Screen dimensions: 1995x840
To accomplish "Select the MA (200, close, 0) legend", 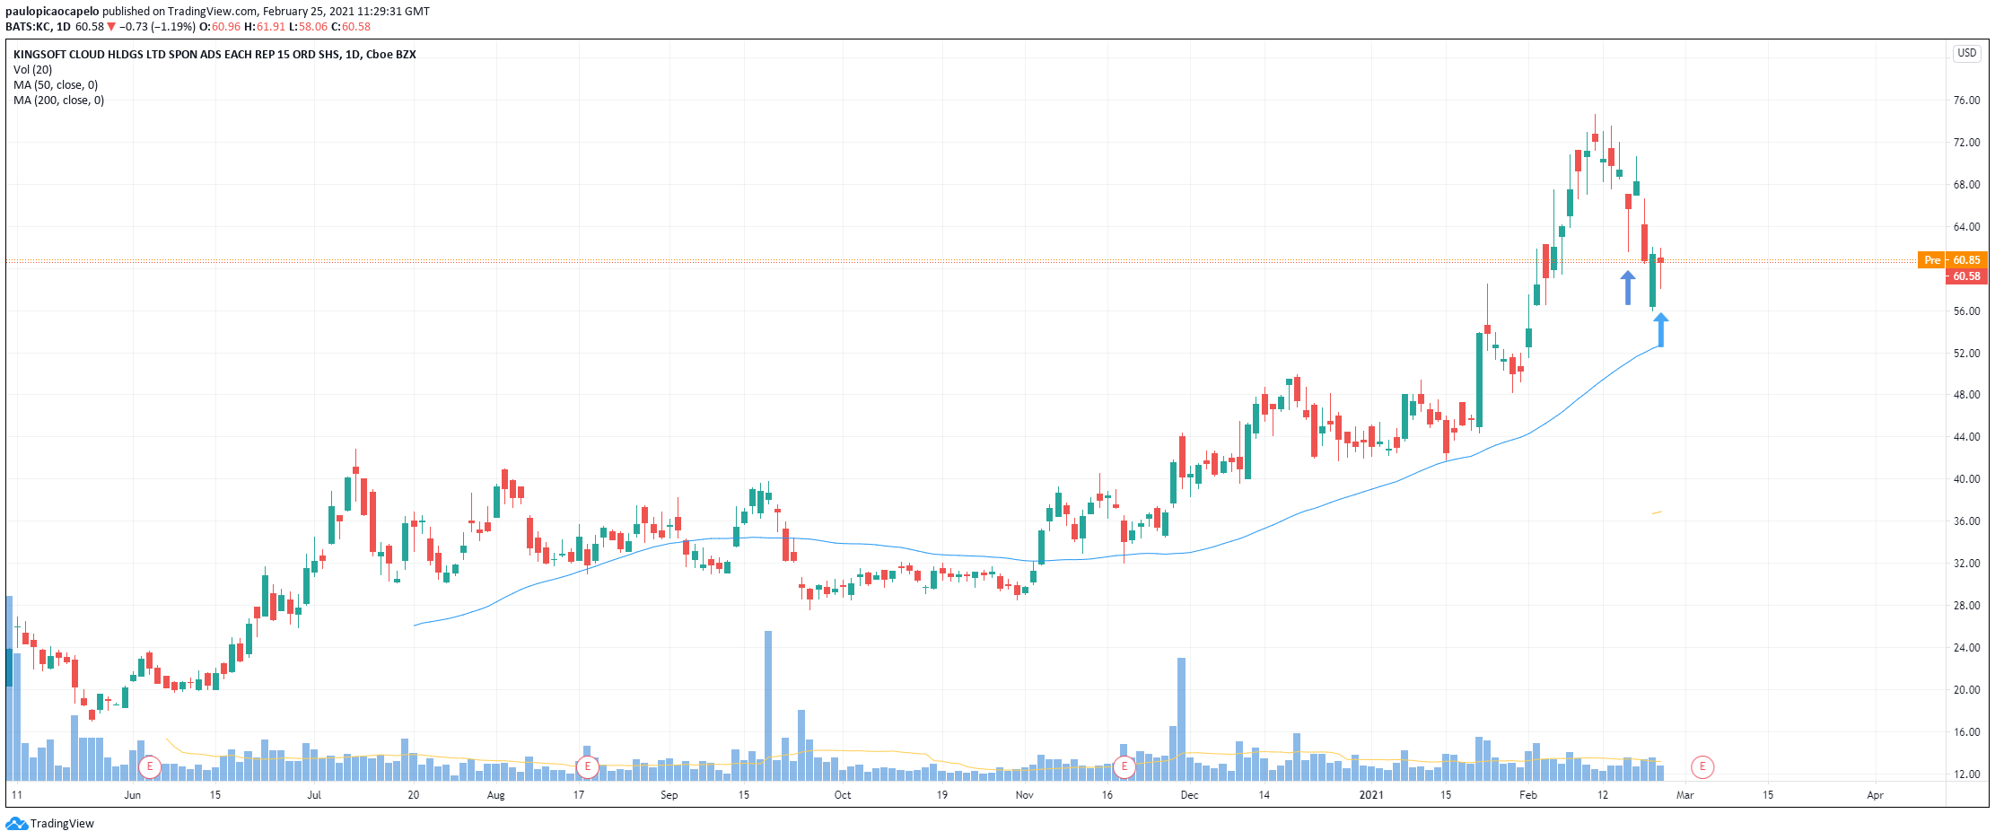I will coord(58,100).
